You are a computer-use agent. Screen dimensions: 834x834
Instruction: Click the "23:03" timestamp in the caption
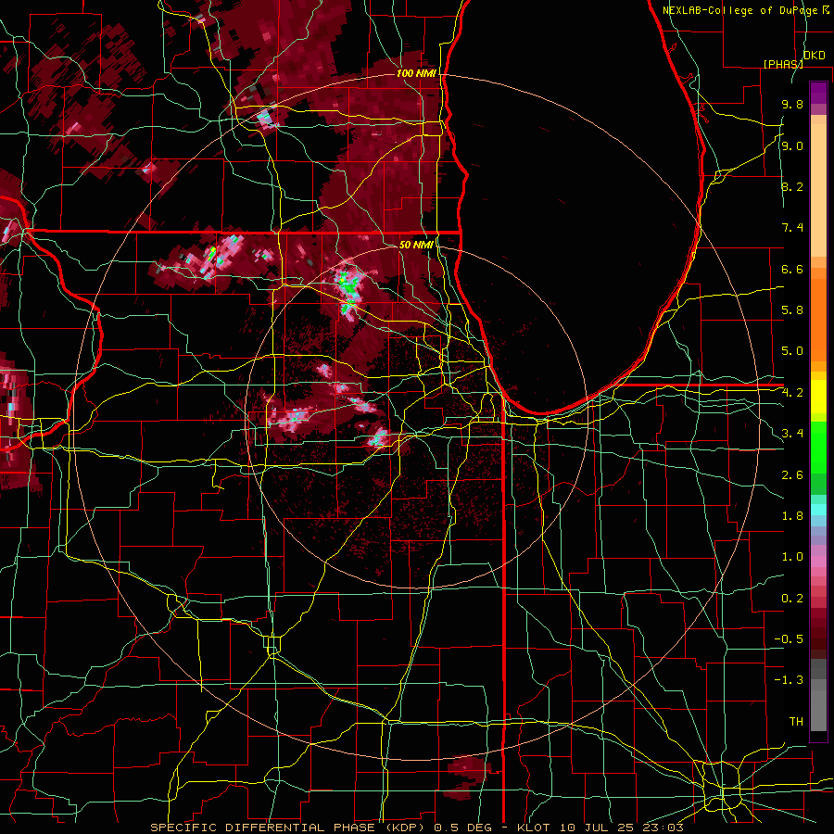click(665, 828)
